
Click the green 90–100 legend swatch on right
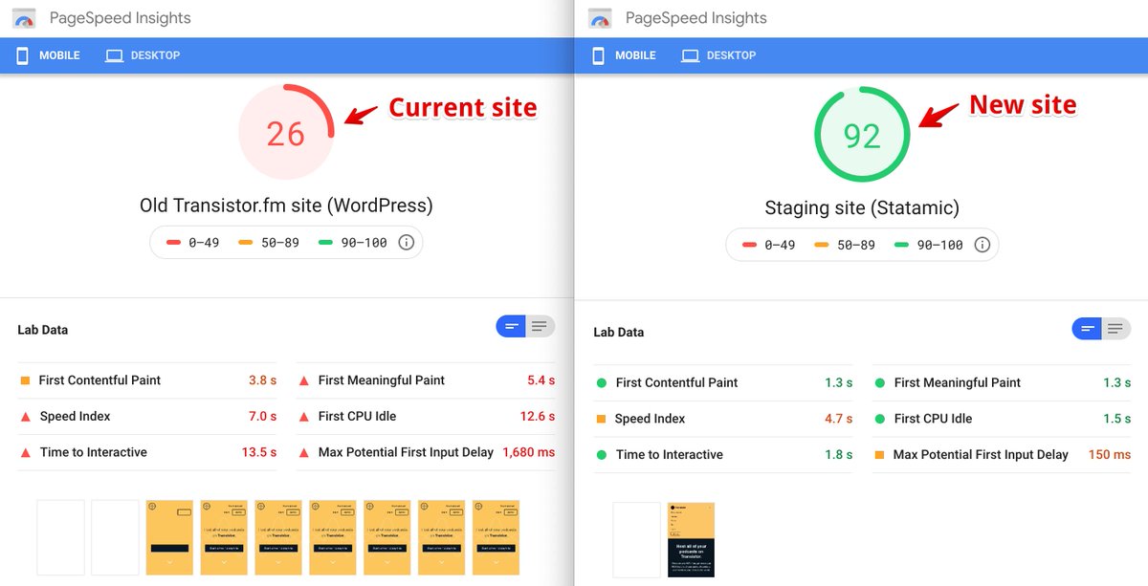point(901,245)
